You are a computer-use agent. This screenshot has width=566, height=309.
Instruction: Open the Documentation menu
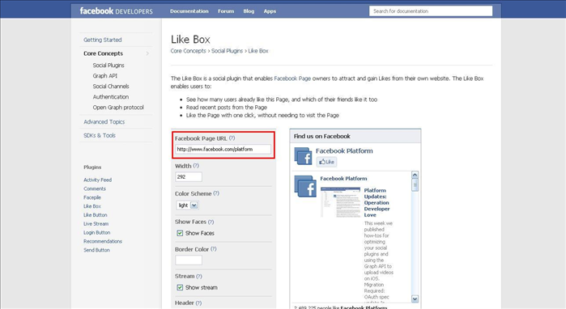coord(189,11)
